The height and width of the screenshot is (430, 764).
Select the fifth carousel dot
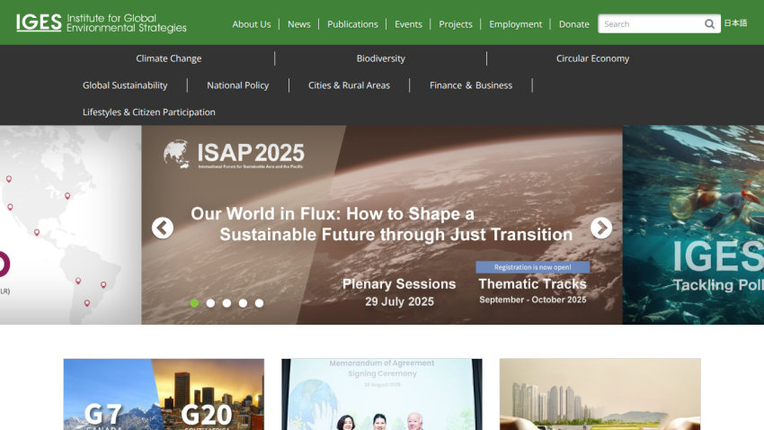point(259,303)
